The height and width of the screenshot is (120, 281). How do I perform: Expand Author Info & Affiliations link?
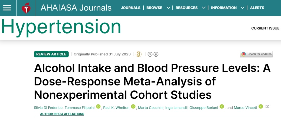tap(62, 114)
